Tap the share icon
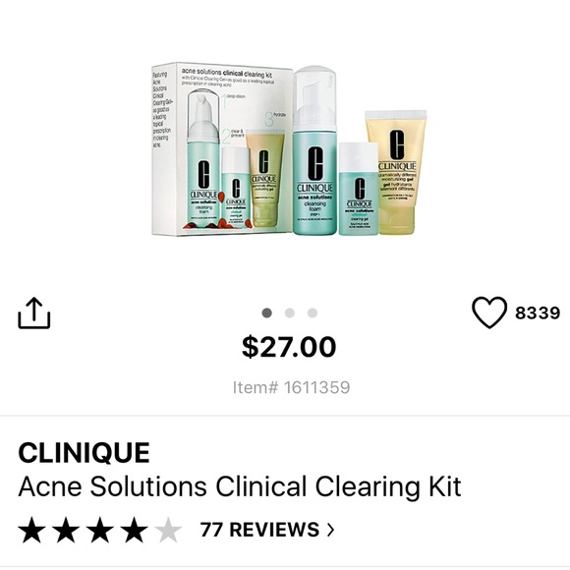This screenshot has width=570, height=570. (34, 313)
